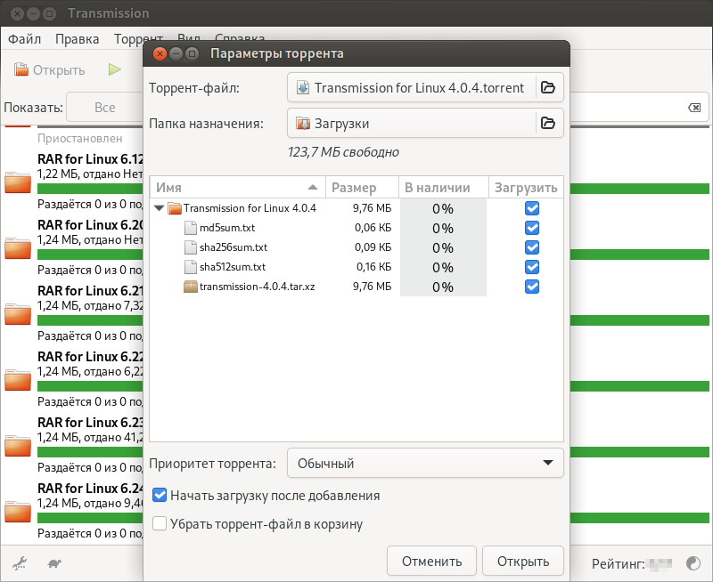Click progress bar of RAR for Linux 6.21
The height and width of the screenshot is (582, 713).
[90, 320]
